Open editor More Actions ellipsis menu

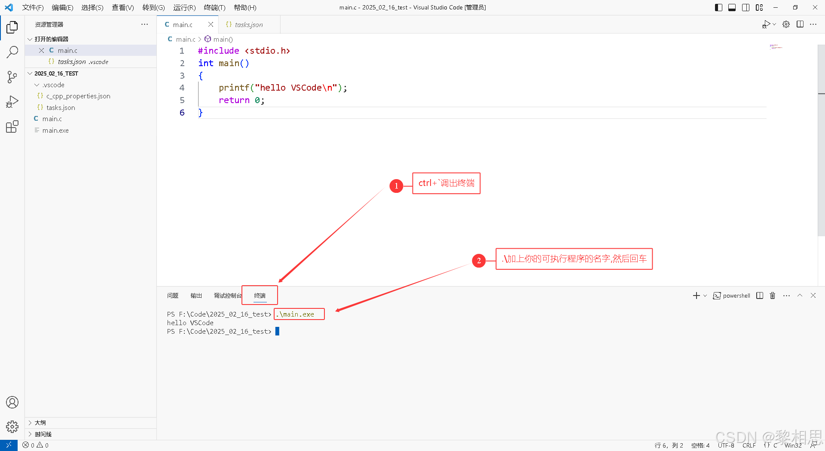[813, 24]
